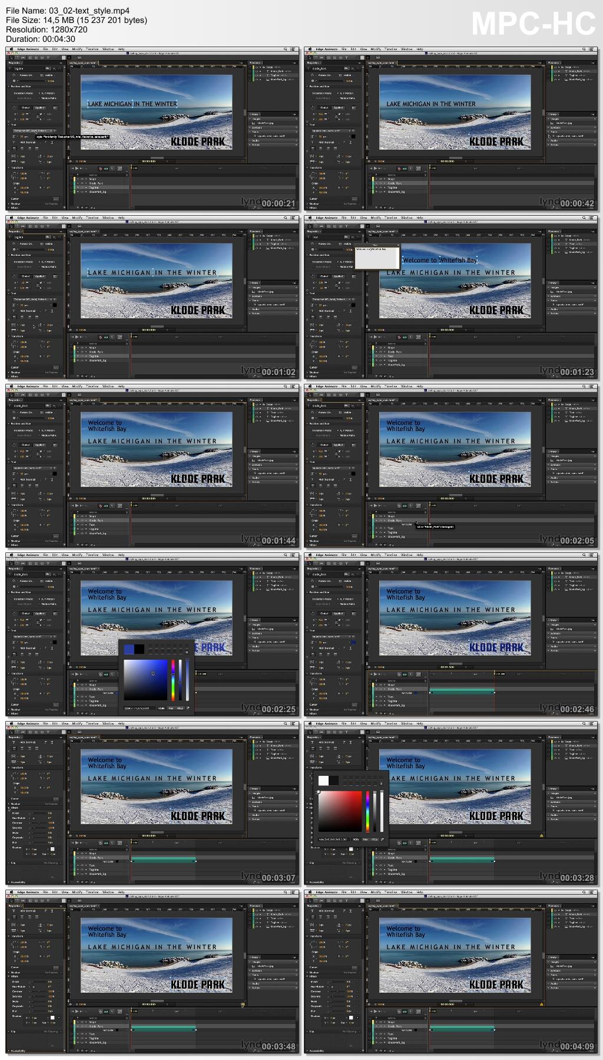Close the text editor popup in 00:01:23 frame

tap(397, 245)
